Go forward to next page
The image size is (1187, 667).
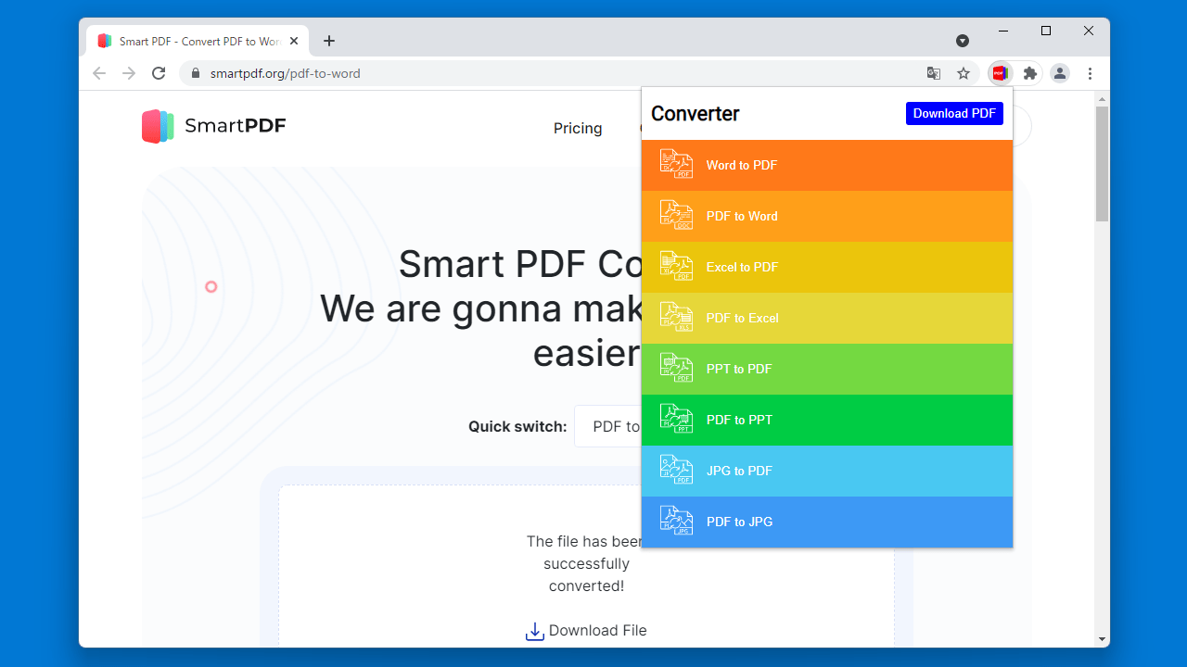[x=129, y=73]
